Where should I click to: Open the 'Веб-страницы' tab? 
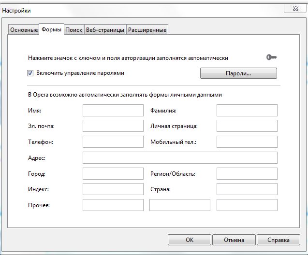coord(105,30)
